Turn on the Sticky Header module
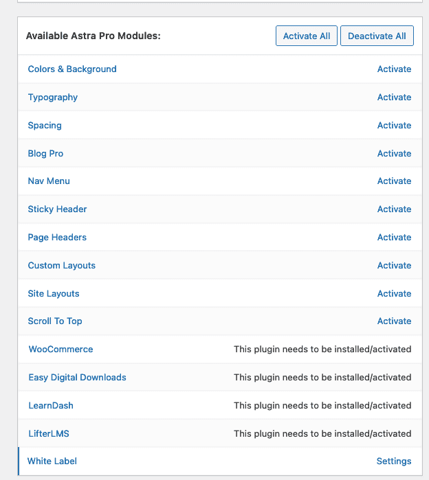 click(x=394, y=209)
